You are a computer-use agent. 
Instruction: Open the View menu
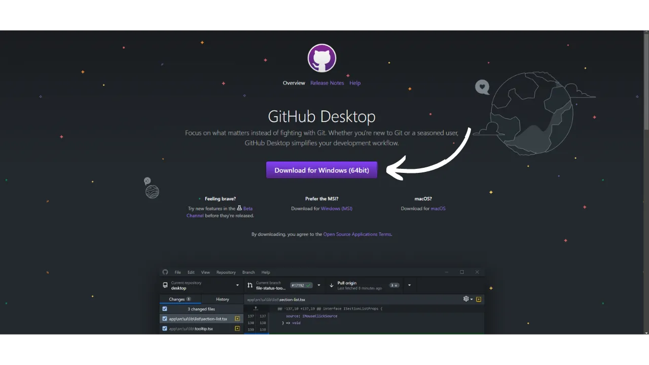coord(205,272)
